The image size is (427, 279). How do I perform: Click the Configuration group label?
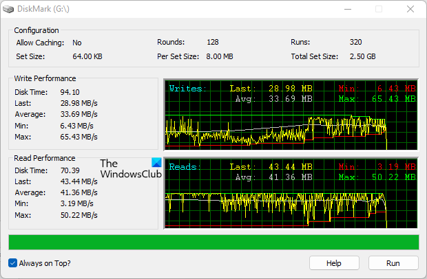(x=37, y=30)
